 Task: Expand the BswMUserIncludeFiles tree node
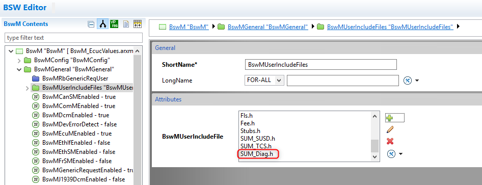27,88
